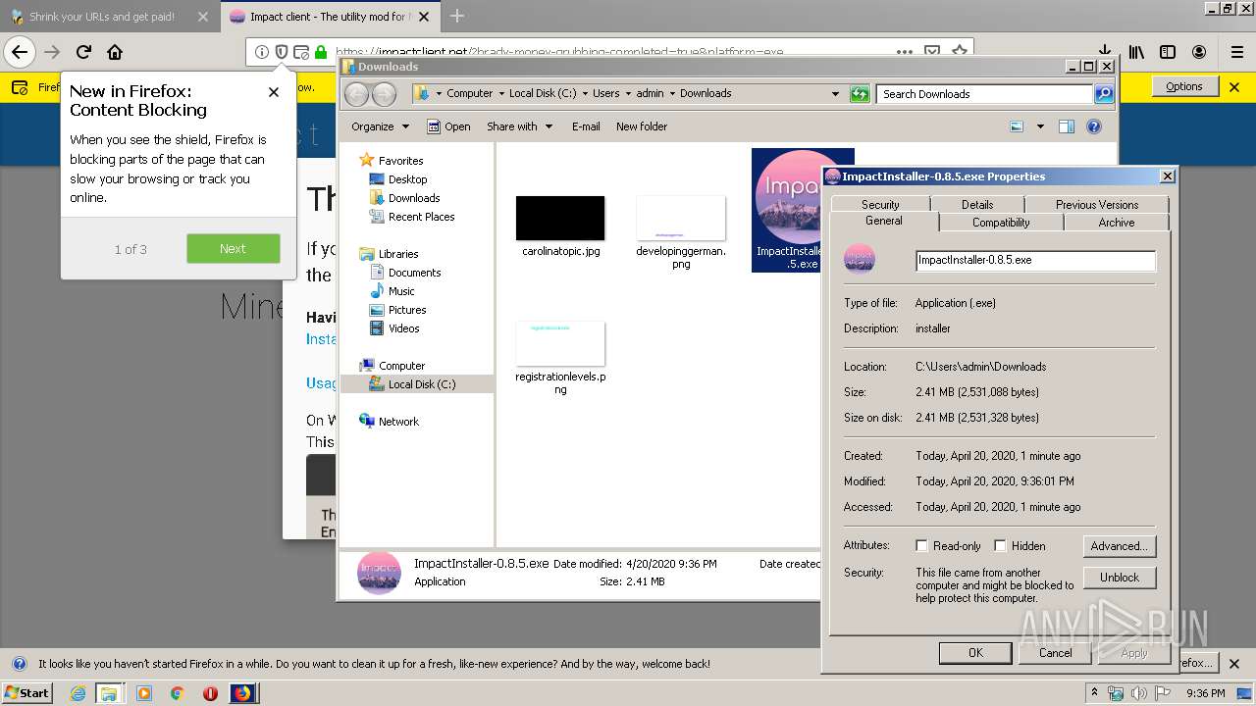Expand view options dropdown arrow

coord(1040,126)
